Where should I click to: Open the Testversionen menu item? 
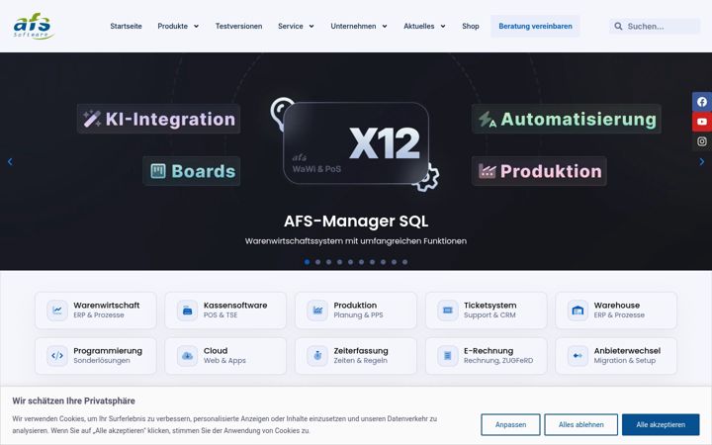pos(239,27)
